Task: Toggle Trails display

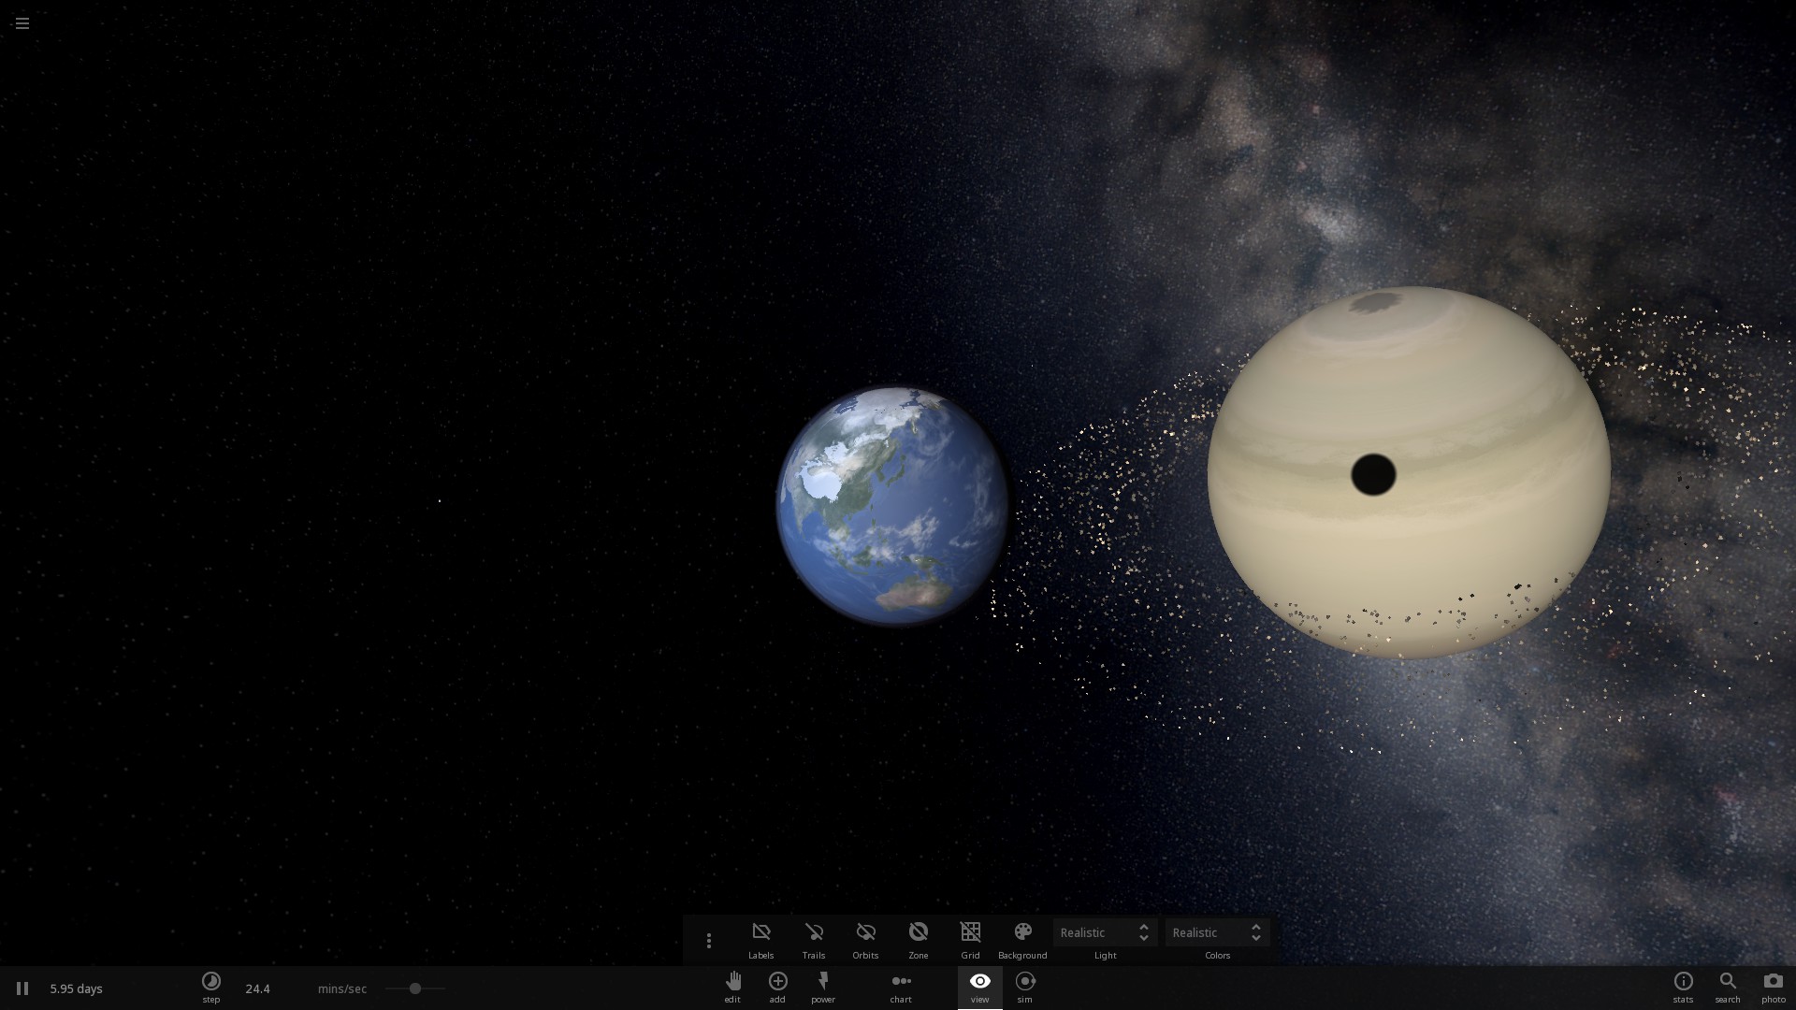Action: [814, 932]
